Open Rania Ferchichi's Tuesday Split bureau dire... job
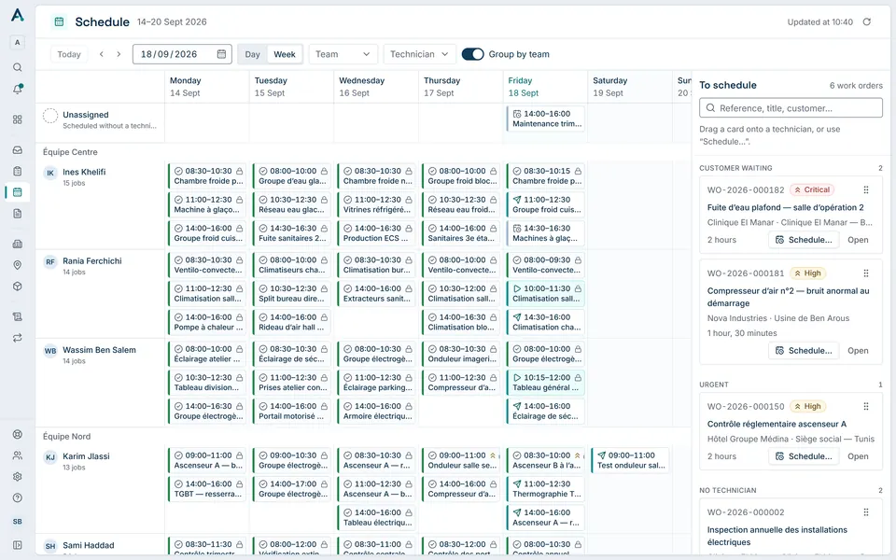The height and width of the screenshot is (560, 896). 292,294
